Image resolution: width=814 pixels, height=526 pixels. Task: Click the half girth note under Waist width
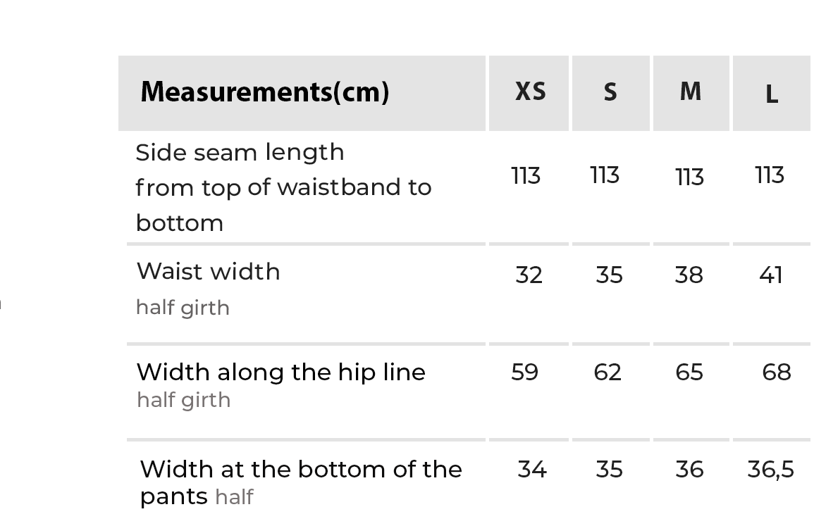(x=183, y=308)
